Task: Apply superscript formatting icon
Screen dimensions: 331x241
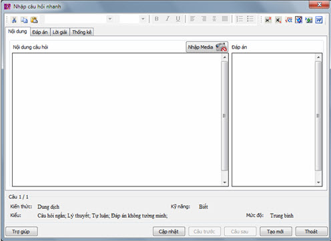Action: click(268, 20)
